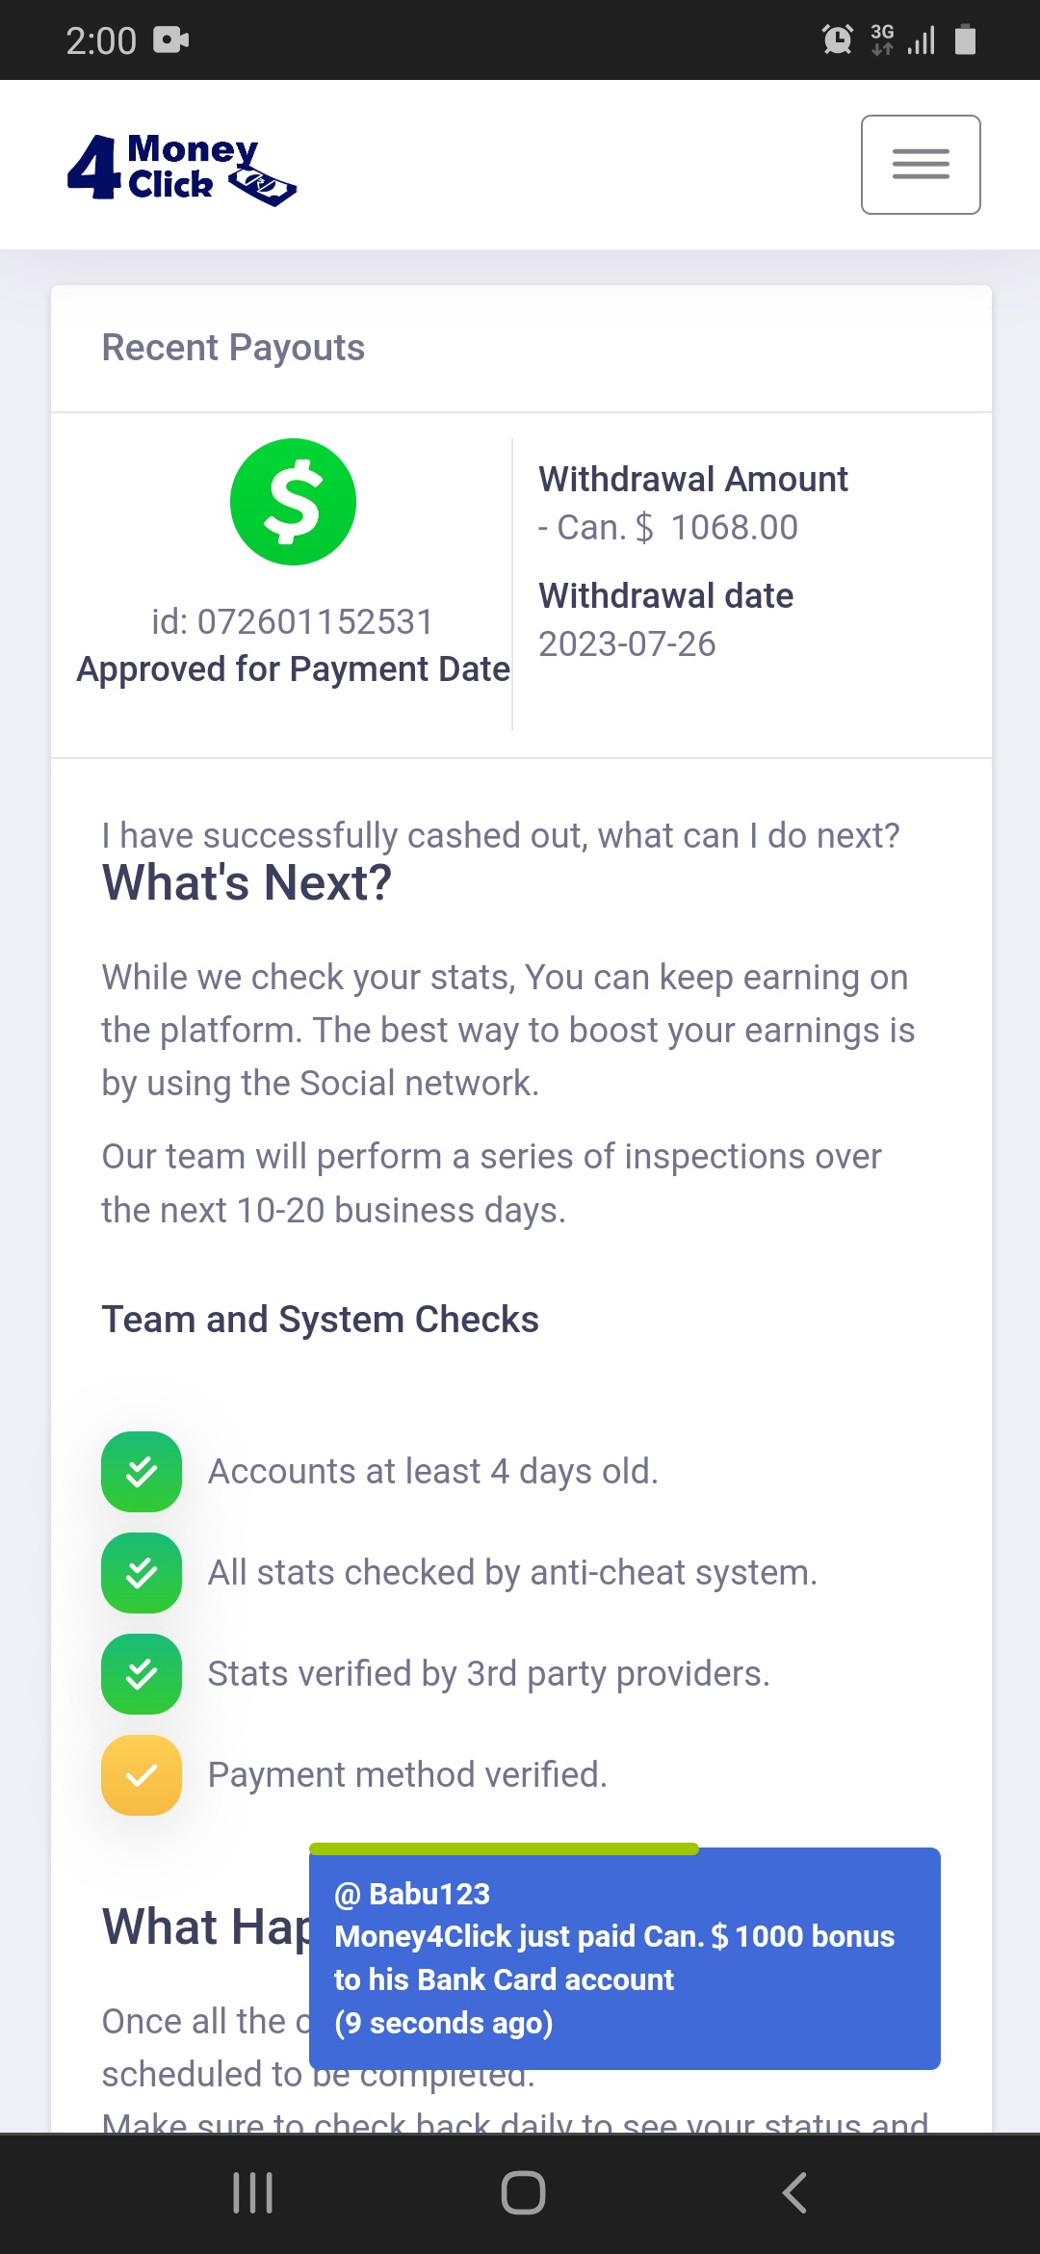Click the green dollar sign icon
The image size is (1040, 2254).
[x=293, y=502]
